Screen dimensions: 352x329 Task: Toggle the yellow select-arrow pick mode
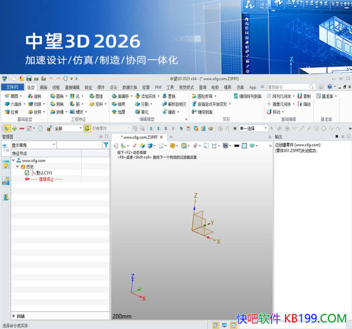coord(7,128)
